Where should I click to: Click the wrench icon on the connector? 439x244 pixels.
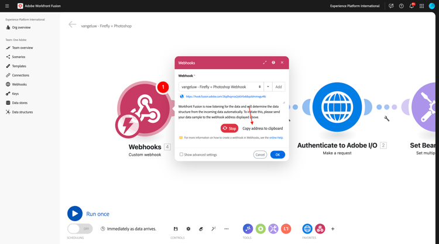(387, 119)
